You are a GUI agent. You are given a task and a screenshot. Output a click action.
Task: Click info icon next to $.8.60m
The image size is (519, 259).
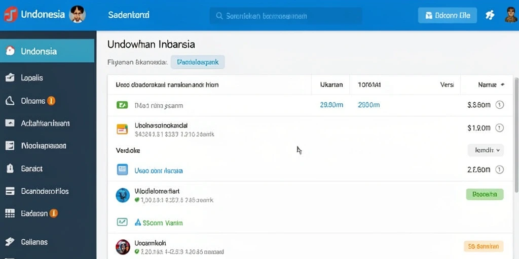[x=499, y=105]
